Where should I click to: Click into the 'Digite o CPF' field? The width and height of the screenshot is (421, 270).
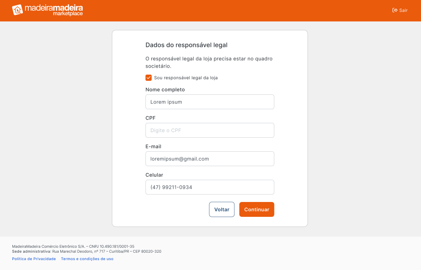tap(210, 130)
